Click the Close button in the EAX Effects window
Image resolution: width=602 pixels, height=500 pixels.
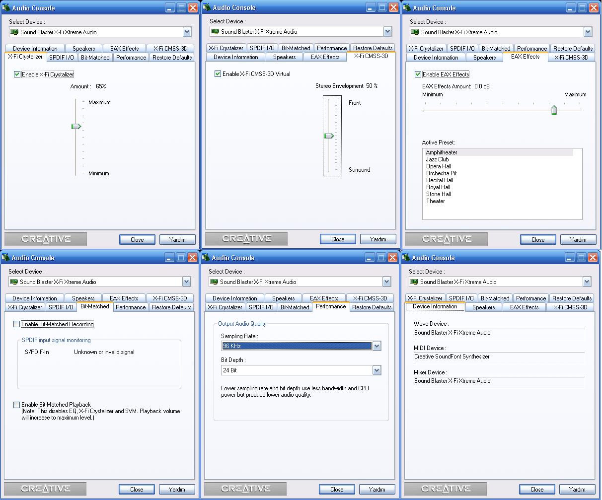pyautogui.click(x=538, y=240)
